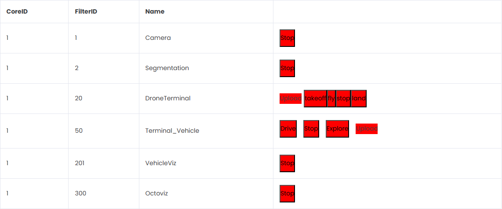Click the drone takeoff button
The height and width of the screenshot is (209, 502).
(x=315, y=99)
